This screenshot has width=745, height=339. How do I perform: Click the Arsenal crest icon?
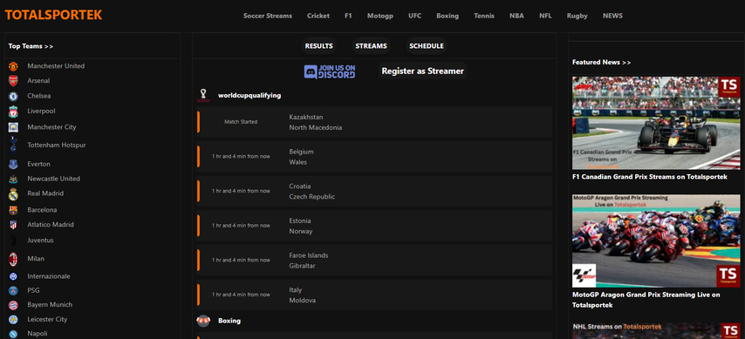(13, 81)
